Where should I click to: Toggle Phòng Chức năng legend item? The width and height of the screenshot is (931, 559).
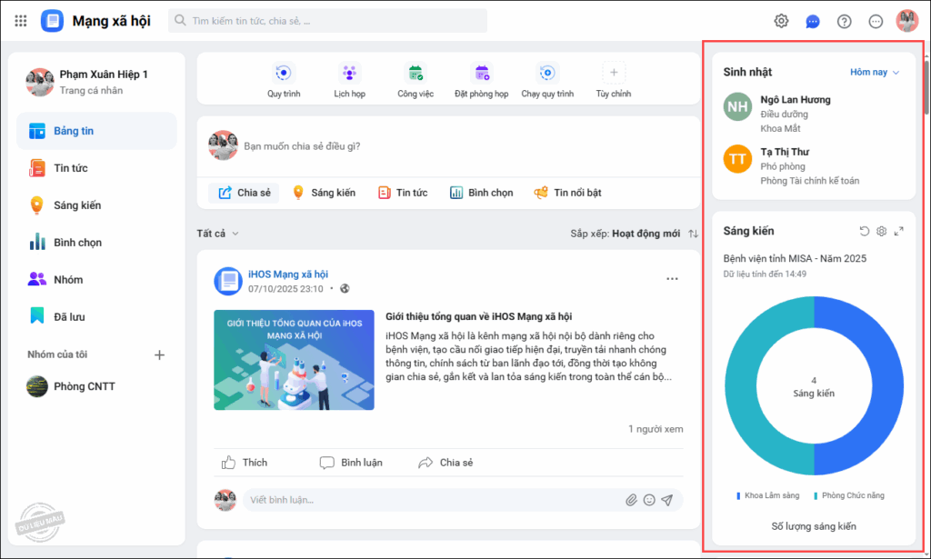pos(849,495)
